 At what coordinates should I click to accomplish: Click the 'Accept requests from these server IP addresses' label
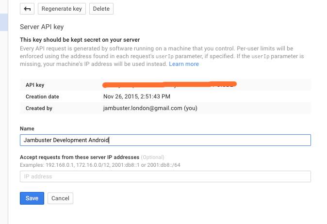tap(80, 158)
